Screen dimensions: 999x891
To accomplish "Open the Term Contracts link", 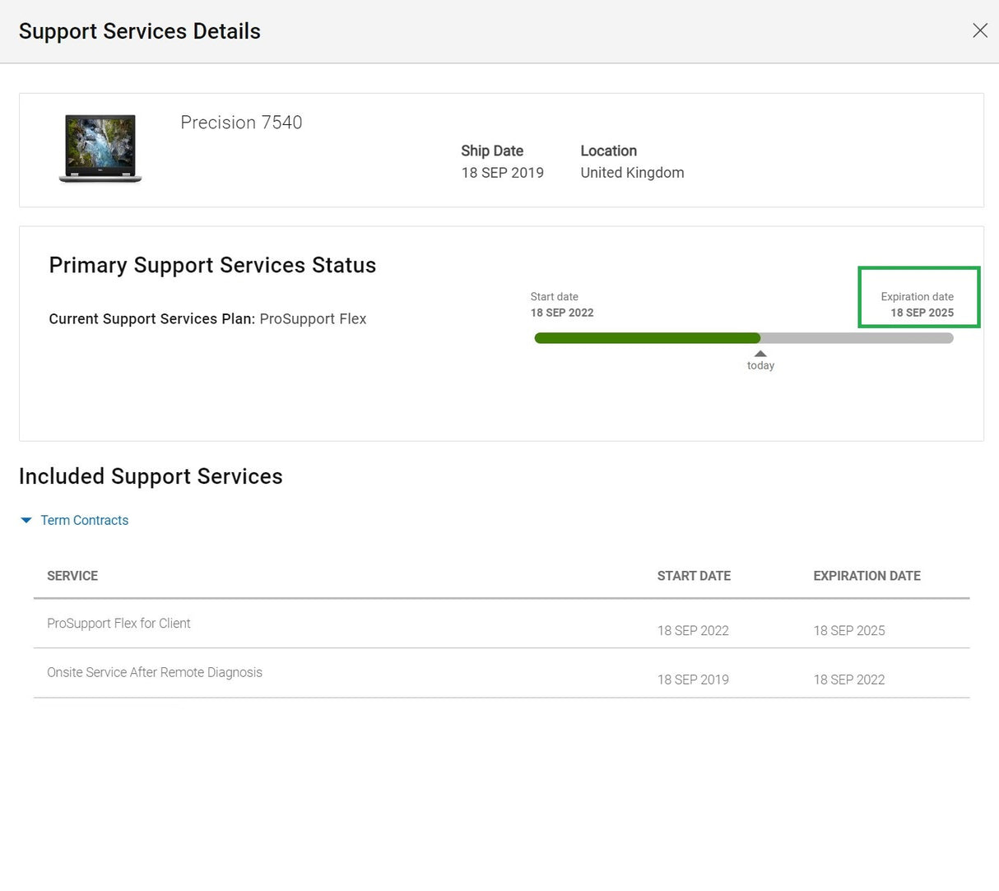I will pyautogui.click(x=84, y=521).
